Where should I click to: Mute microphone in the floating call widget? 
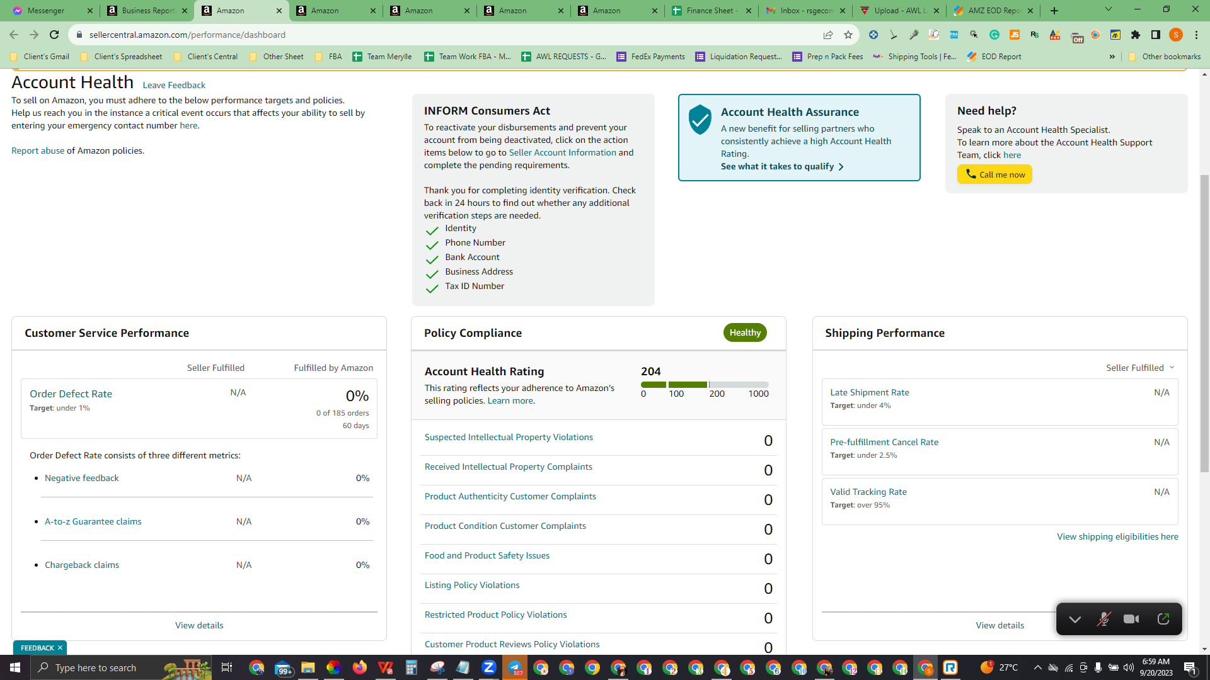click(1103, 619)
